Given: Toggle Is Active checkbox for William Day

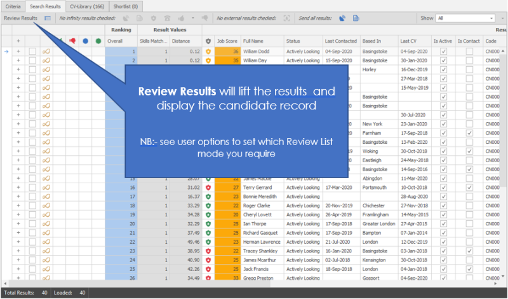Looking at the screenshot, I should click(443, 60).
